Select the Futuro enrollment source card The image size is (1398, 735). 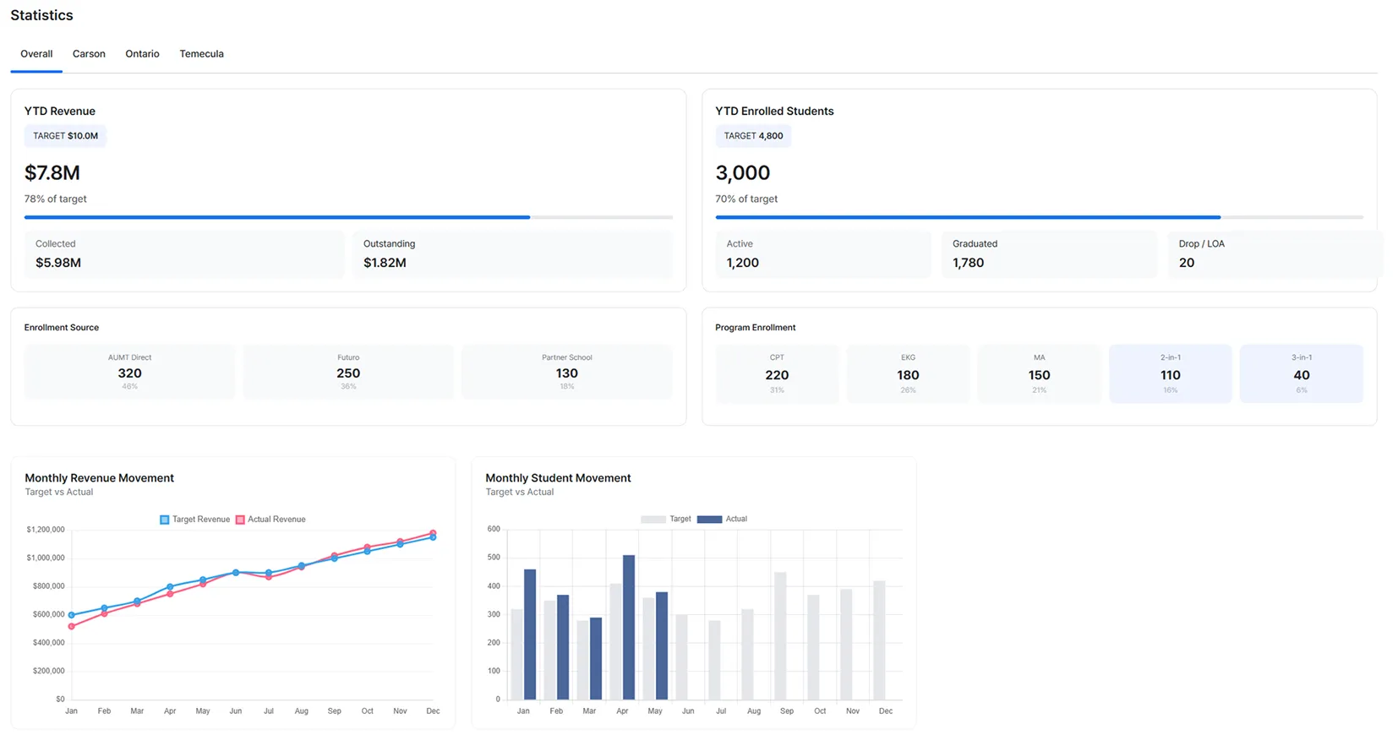coord(348,372)
